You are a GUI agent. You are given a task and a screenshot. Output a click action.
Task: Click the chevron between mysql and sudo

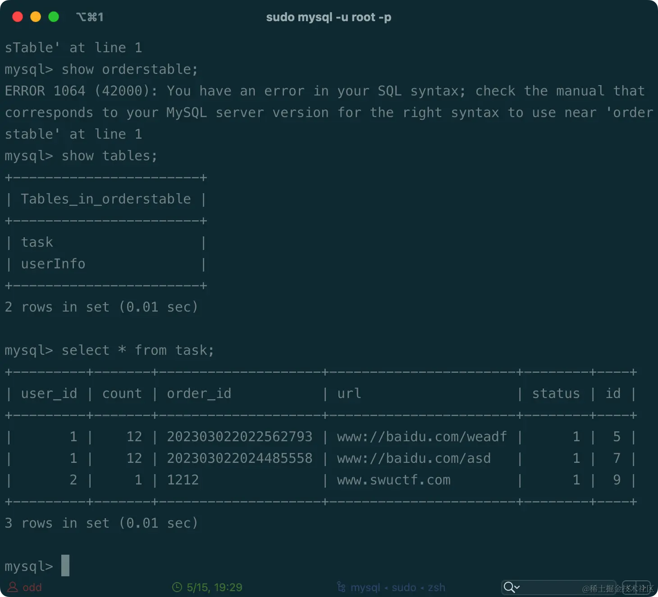click(x=386, y=587)
